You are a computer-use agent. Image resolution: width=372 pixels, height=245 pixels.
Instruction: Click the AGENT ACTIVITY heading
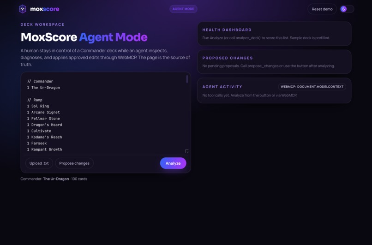[x=222, y=87]
